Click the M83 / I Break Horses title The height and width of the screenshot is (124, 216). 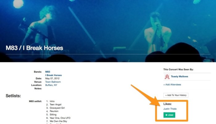(35, 48)
